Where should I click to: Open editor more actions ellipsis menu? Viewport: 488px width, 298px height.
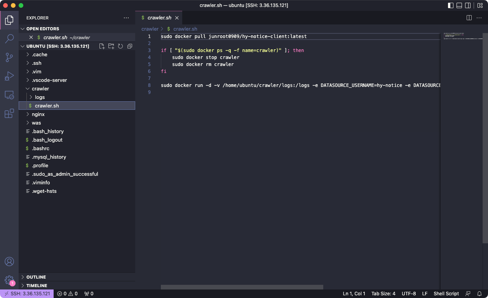tap(479, 18)
